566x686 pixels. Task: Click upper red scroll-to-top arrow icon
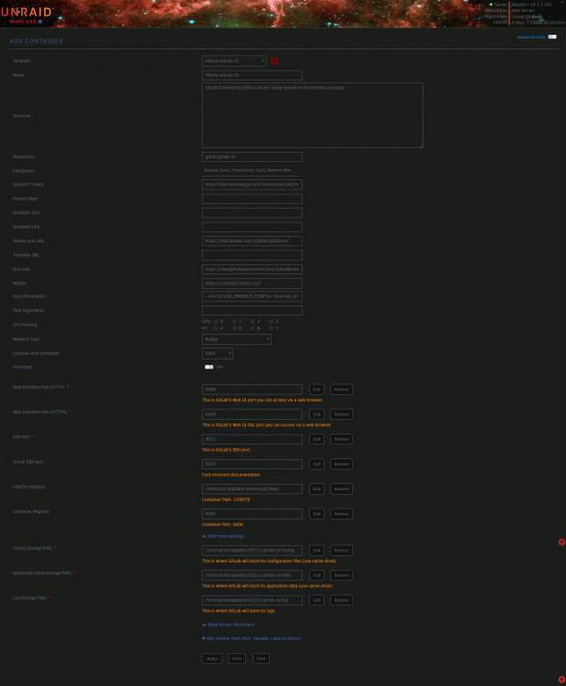pos(561,542)
